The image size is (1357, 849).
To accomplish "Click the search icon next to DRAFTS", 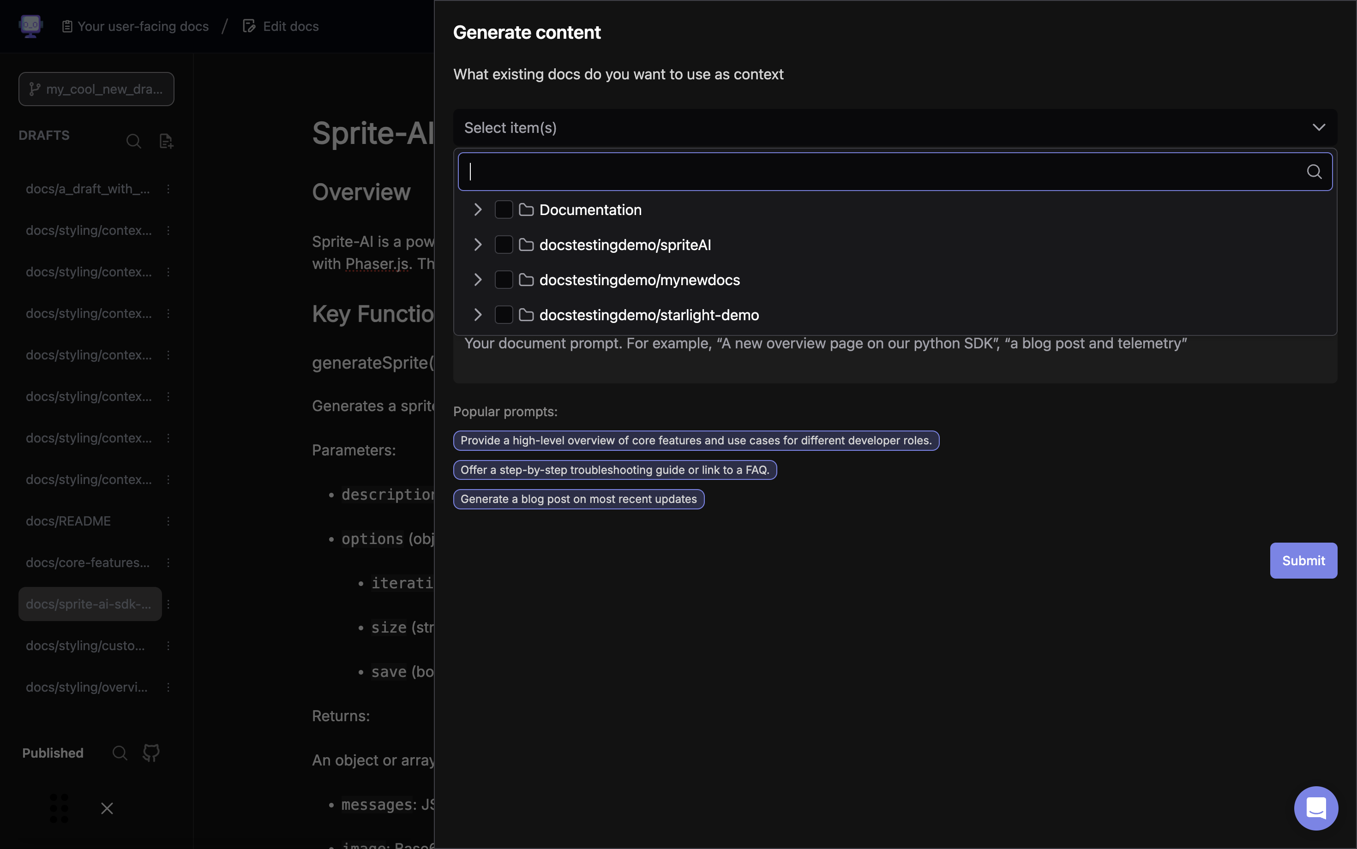I will (134, 141).
